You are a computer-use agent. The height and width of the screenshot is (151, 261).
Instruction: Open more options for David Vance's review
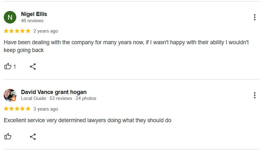tap(254, 95)
